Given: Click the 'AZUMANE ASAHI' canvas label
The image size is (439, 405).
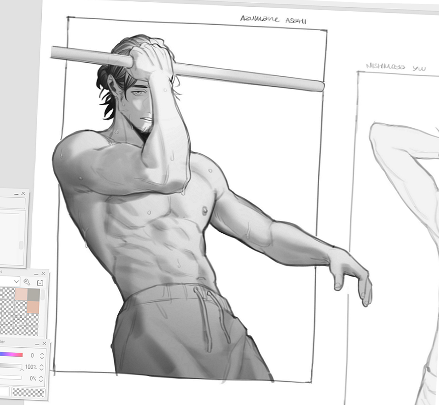Looking at the screenshot, I should click(273, 20).
